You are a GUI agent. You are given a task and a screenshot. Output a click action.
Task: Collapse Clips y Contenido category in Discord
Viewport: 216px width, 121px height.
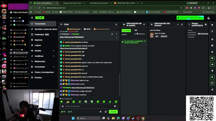(x=19, y=83)
